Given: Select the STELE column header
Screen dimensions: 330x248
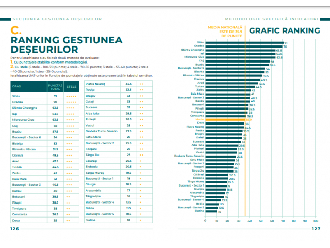Looking at the screenshot, I should coord(72,86).
